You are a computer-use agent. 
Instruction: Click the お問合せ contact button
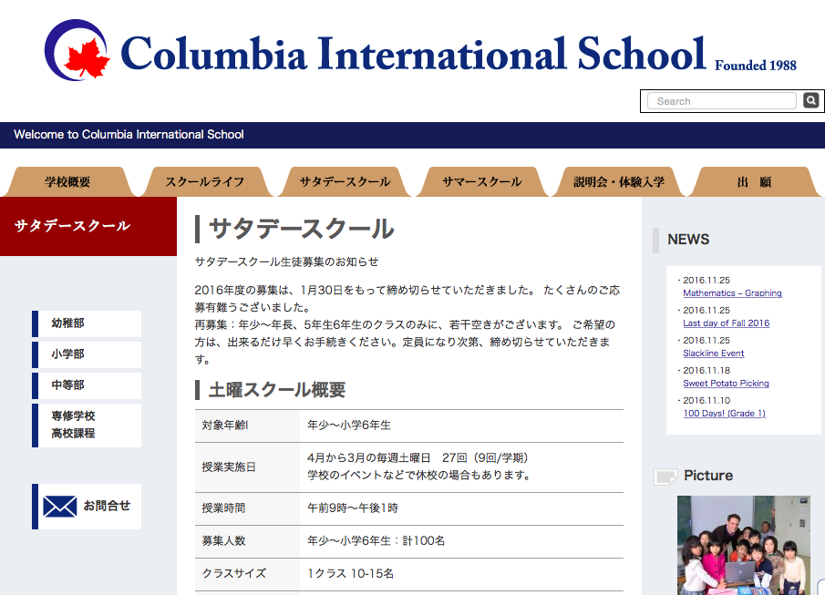click(87, 506)
